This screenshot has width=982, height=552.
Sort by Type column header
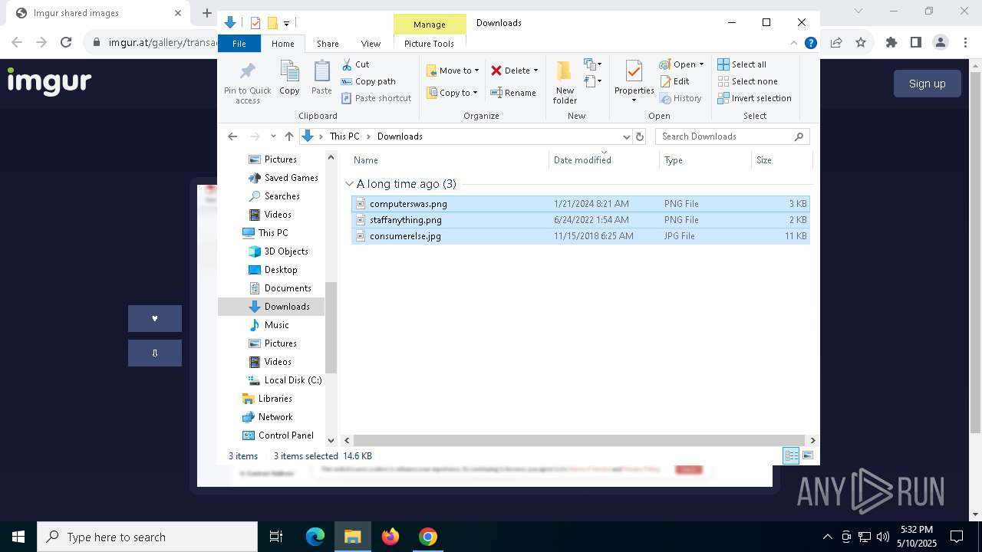(x=705, y=160)
